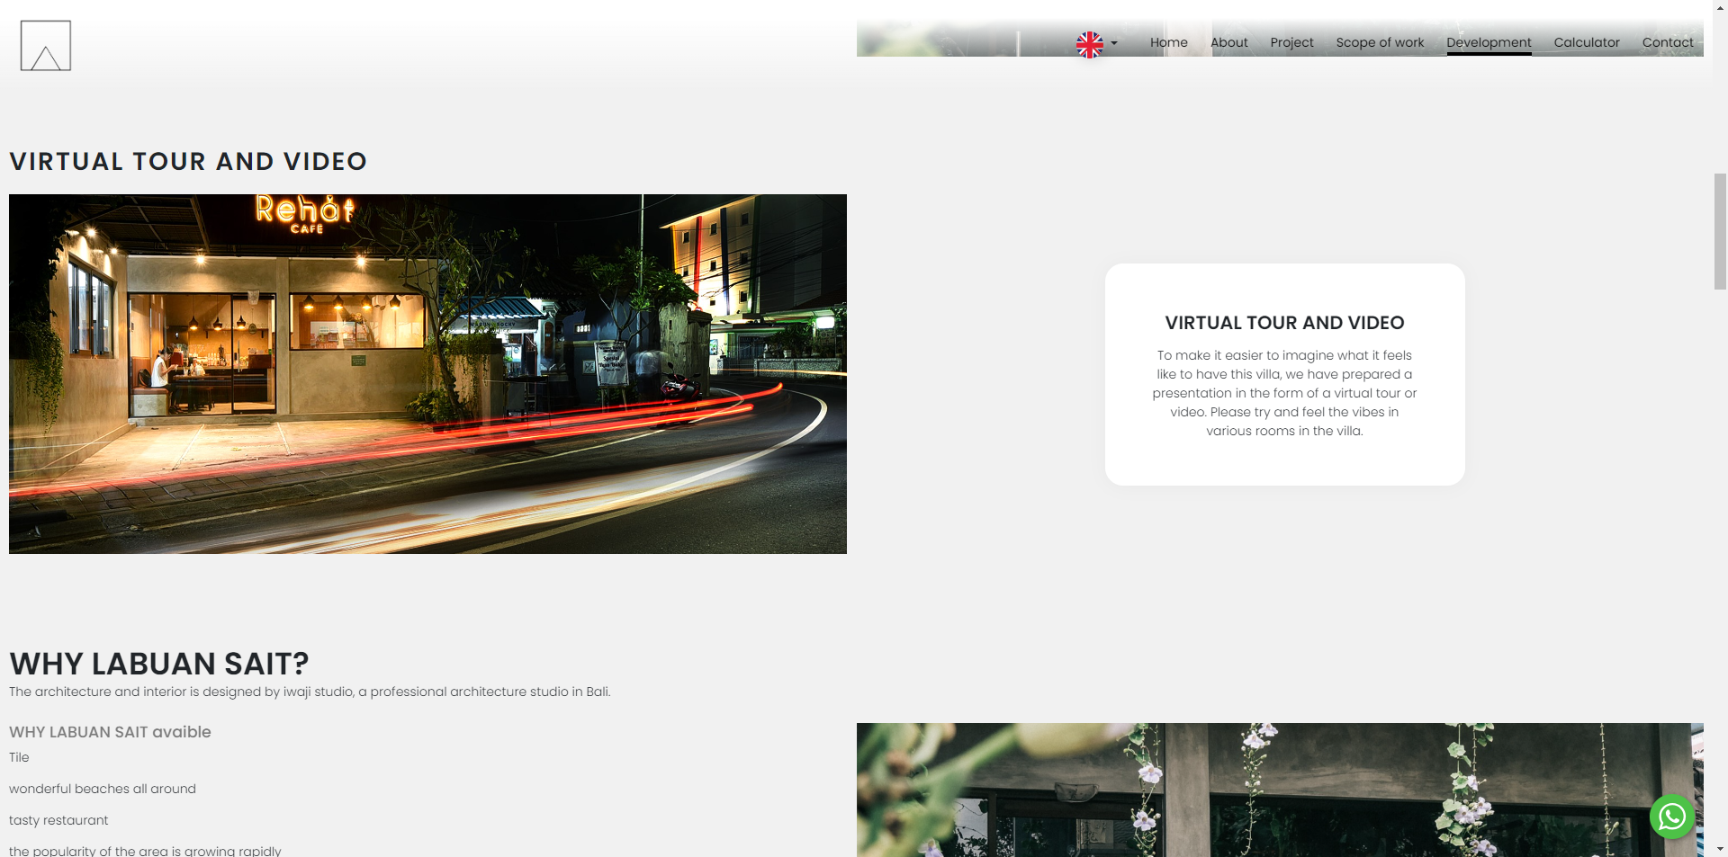Open the About menu item
This screenshot has height=857, width=1728.
tap(1228, 42)
